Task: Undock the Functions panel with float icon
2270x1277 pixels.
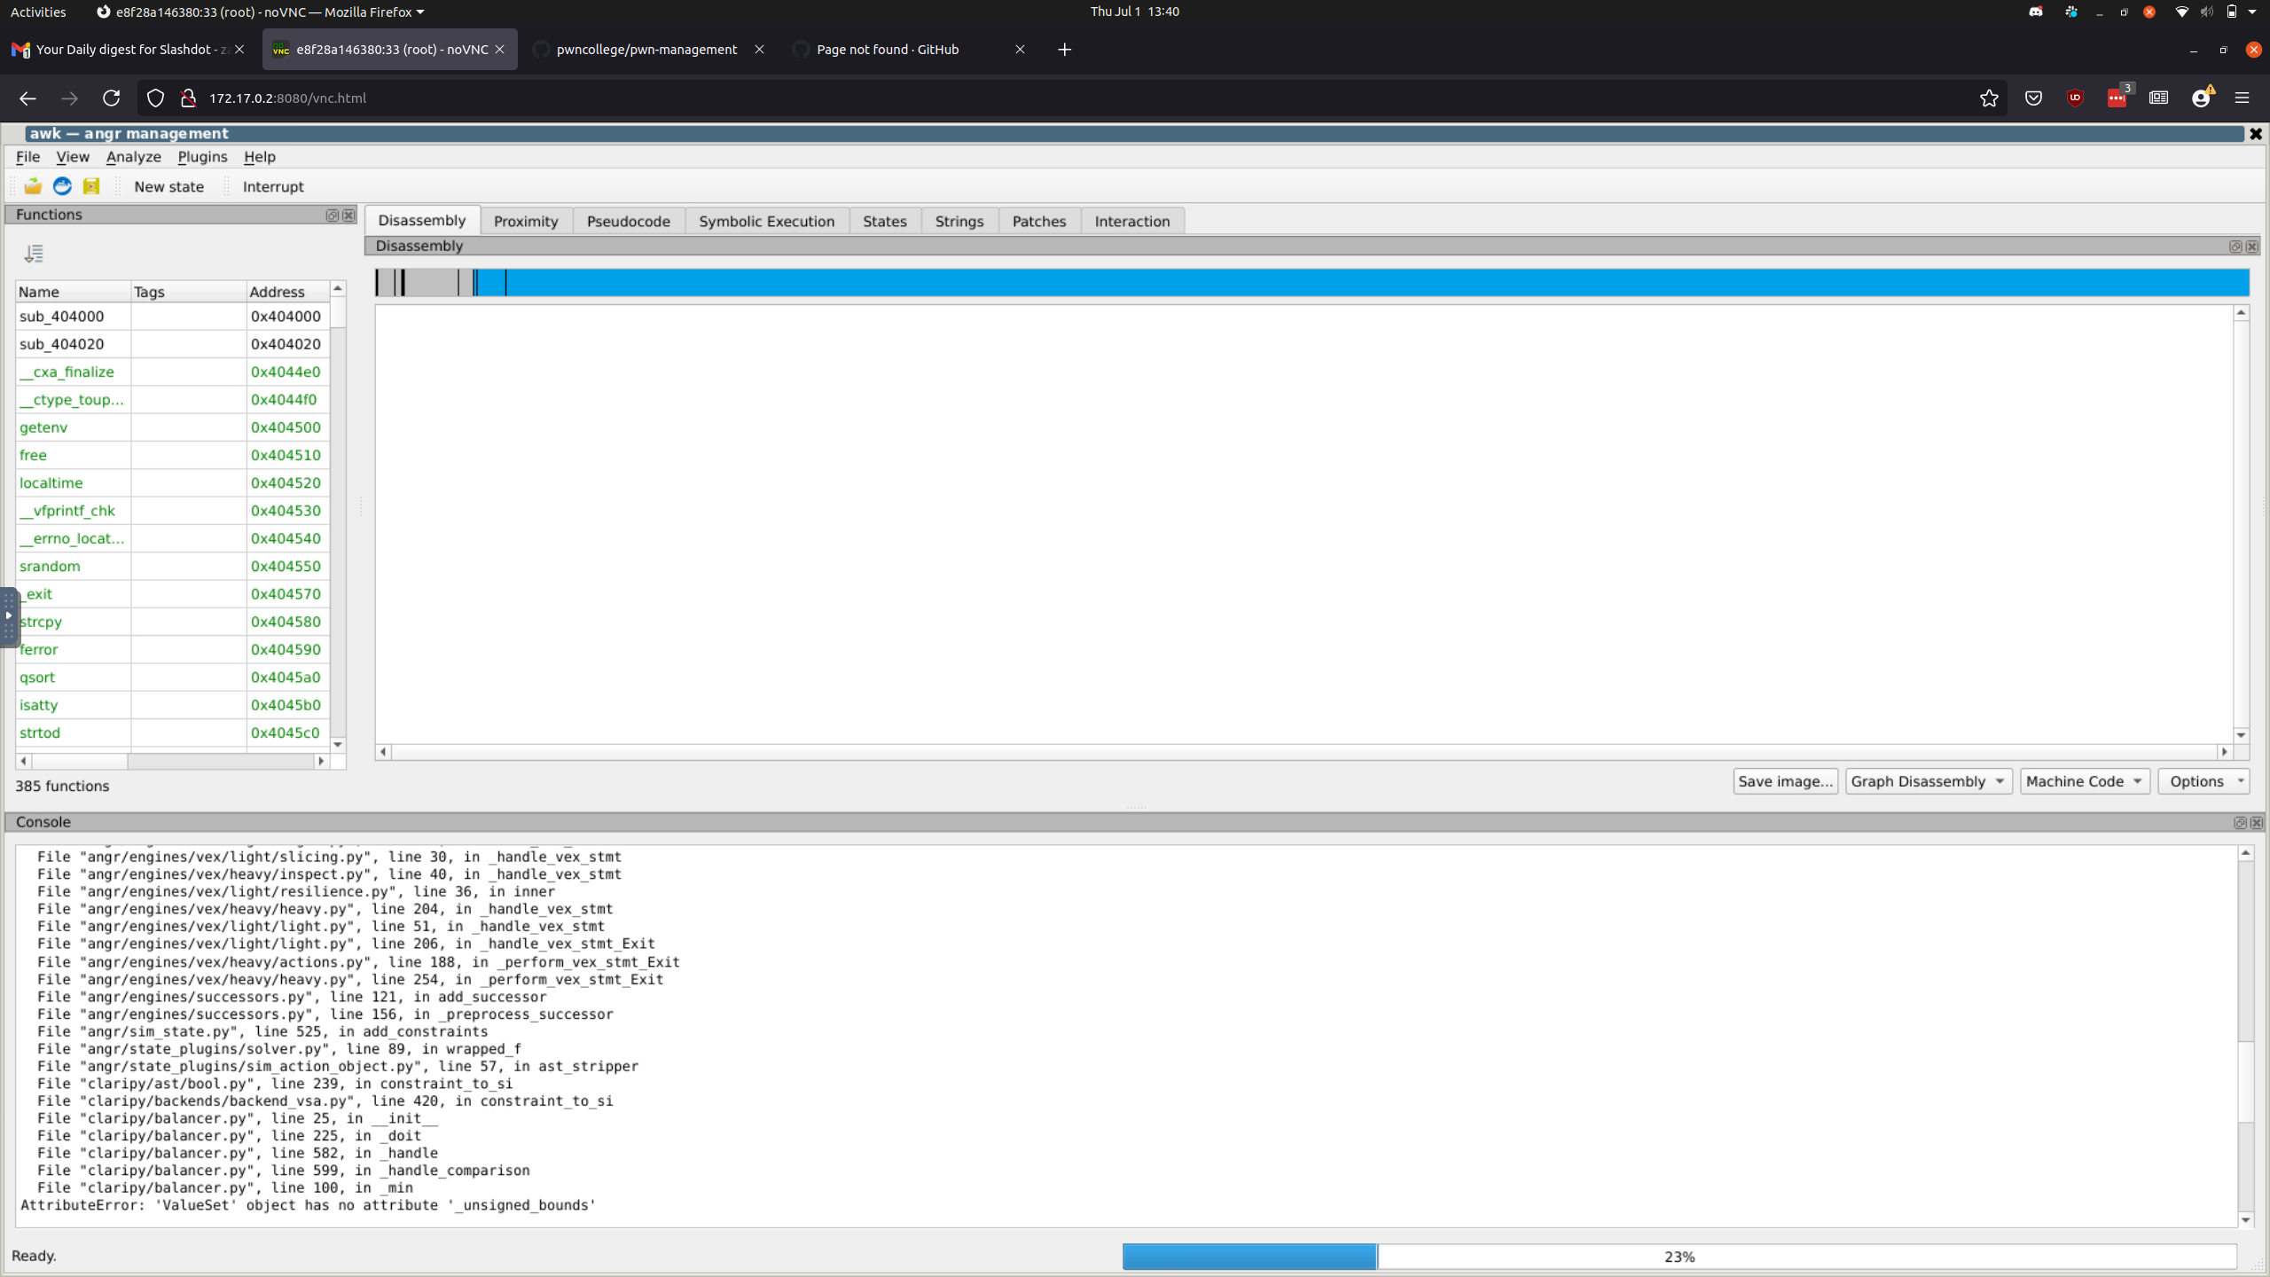Action: [332, 215]
